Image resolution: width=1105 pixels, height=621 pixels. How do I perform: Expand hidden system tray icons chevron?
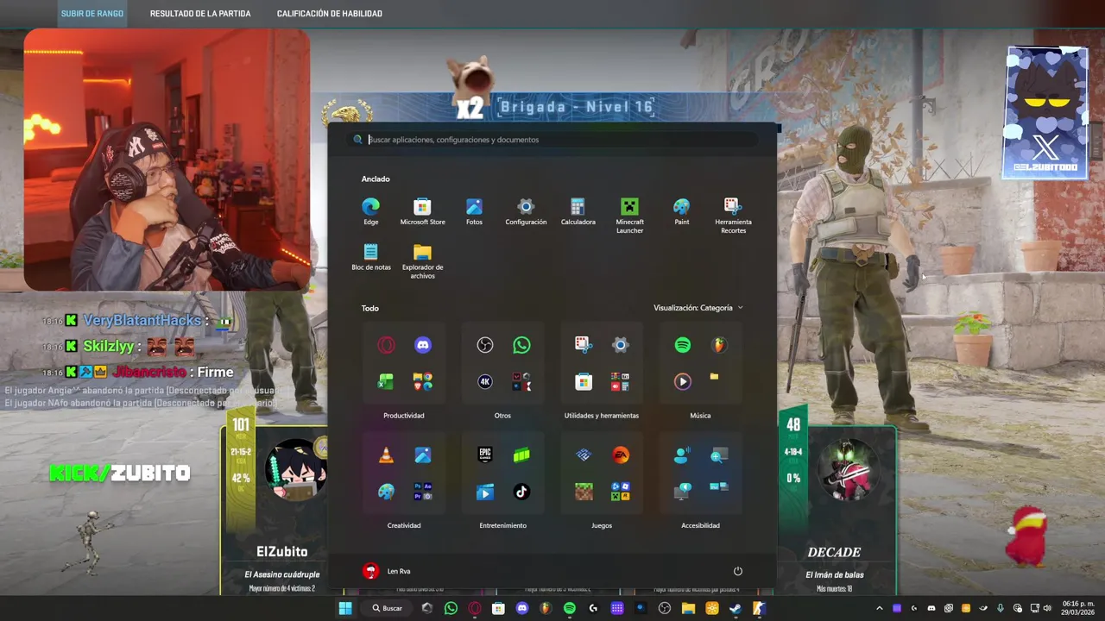880,608
